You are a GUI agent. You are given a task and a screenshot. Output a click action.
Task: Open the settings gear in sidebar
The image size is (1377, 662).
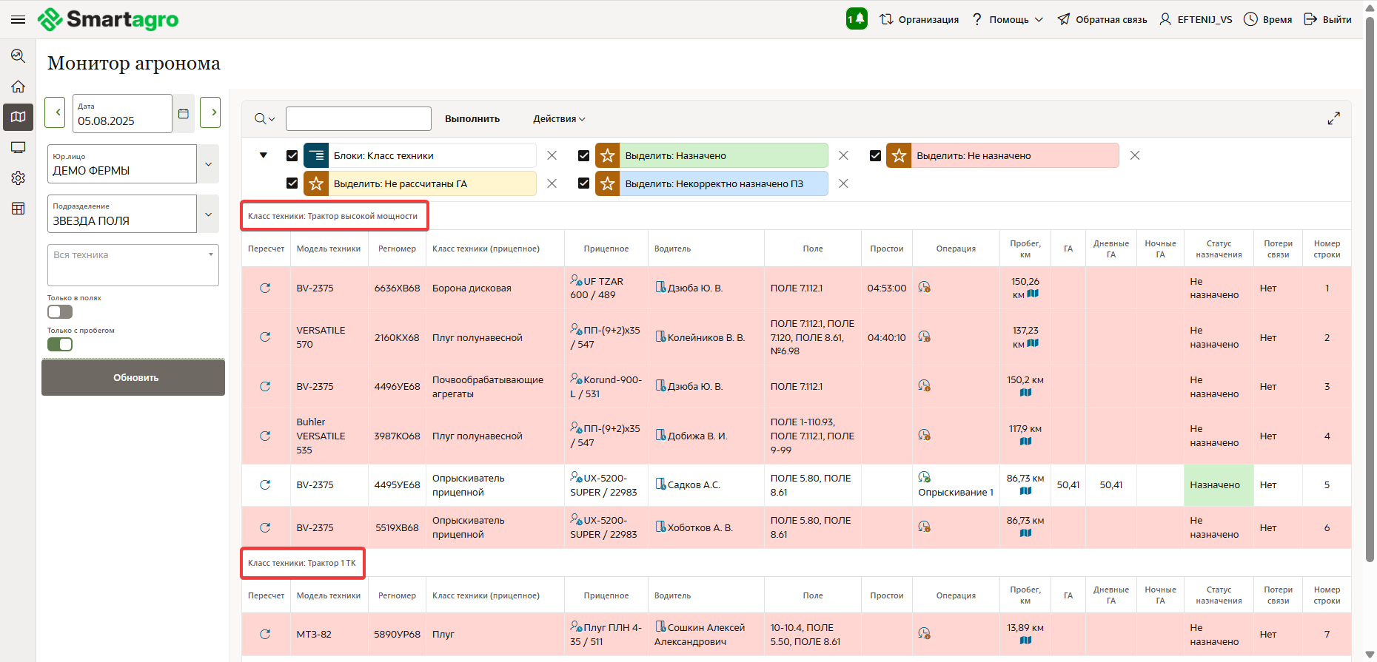(x=19, y=178)
